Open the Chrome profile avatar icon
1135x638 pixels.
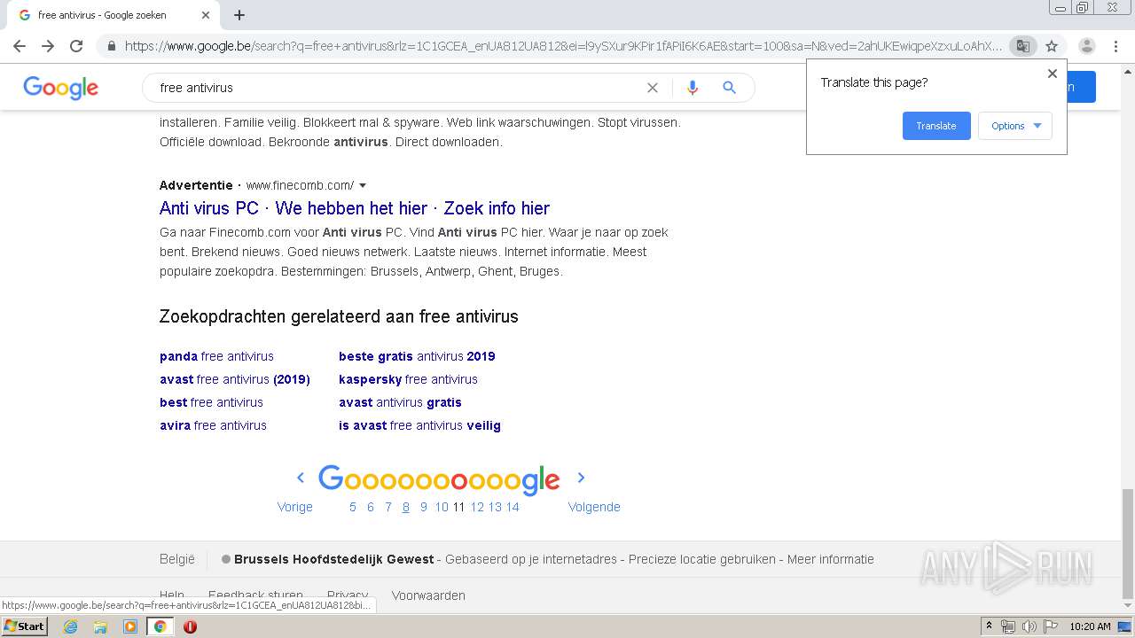click(1086, 46)
